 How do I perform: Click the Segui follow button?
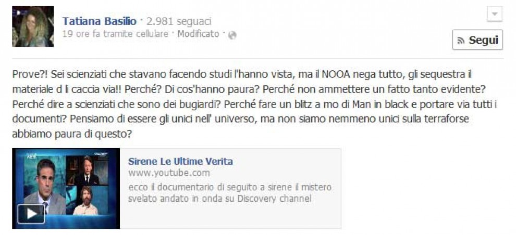tap(477, 40)
